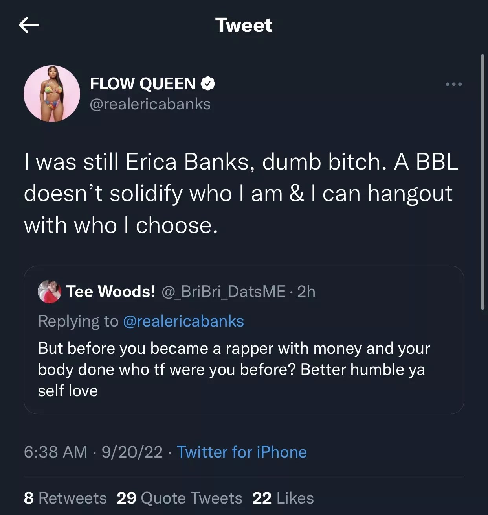Click the main tweet text about Erica Banks
Viewport: 488px width, 515px height.
point(240,194)
